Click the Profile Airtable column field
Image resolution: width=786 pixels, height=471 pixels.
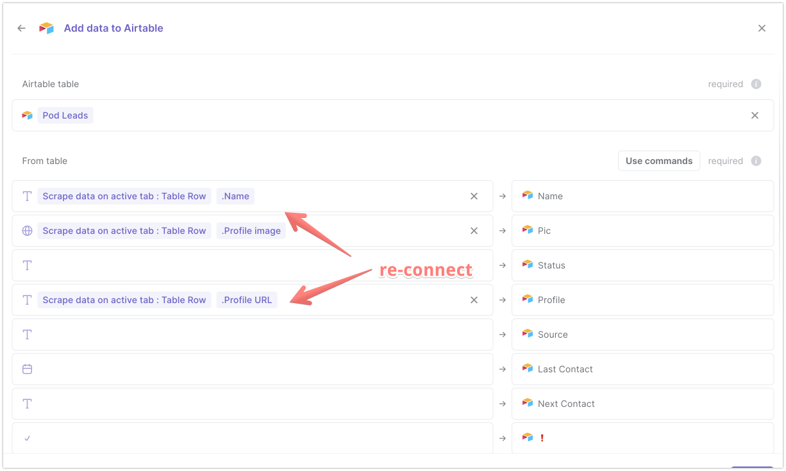tap(642, 300)
